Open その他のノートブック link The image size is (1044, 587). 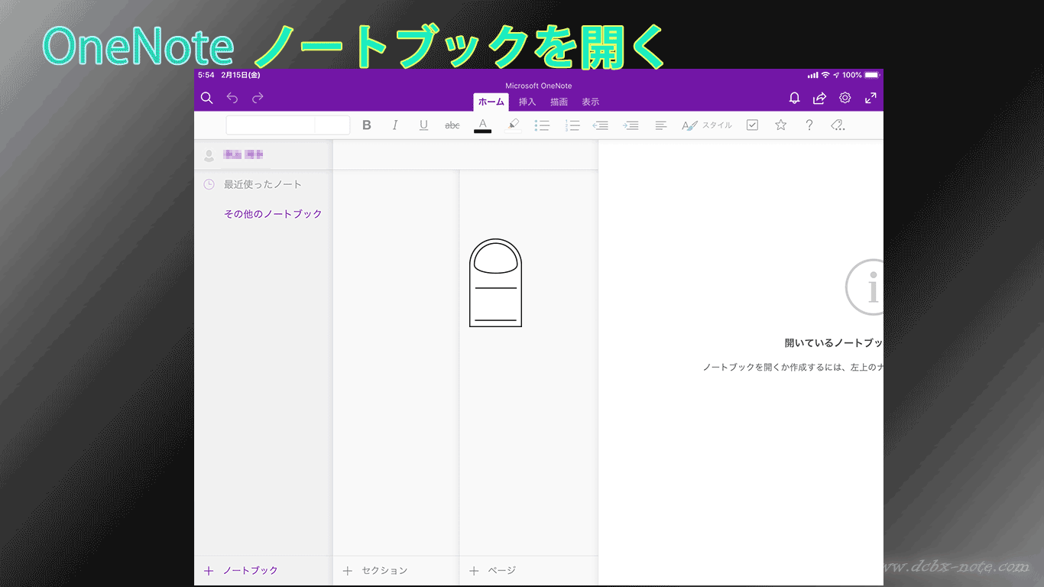(x=273, y=214)
